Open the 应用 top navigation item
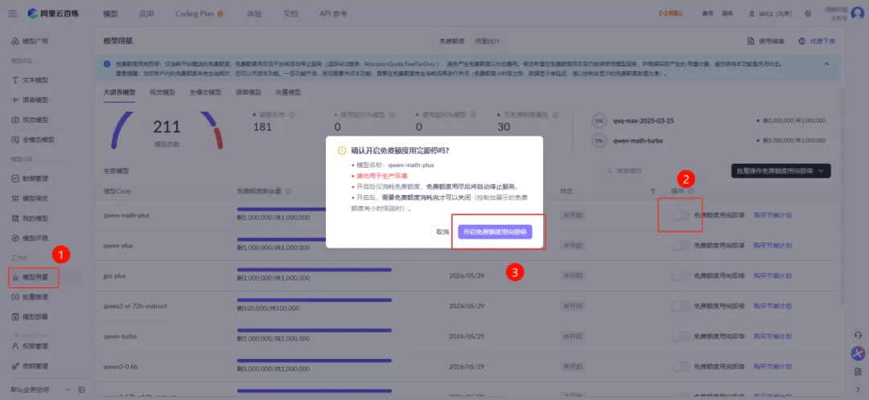869x400 pixels. coord(146,14)
